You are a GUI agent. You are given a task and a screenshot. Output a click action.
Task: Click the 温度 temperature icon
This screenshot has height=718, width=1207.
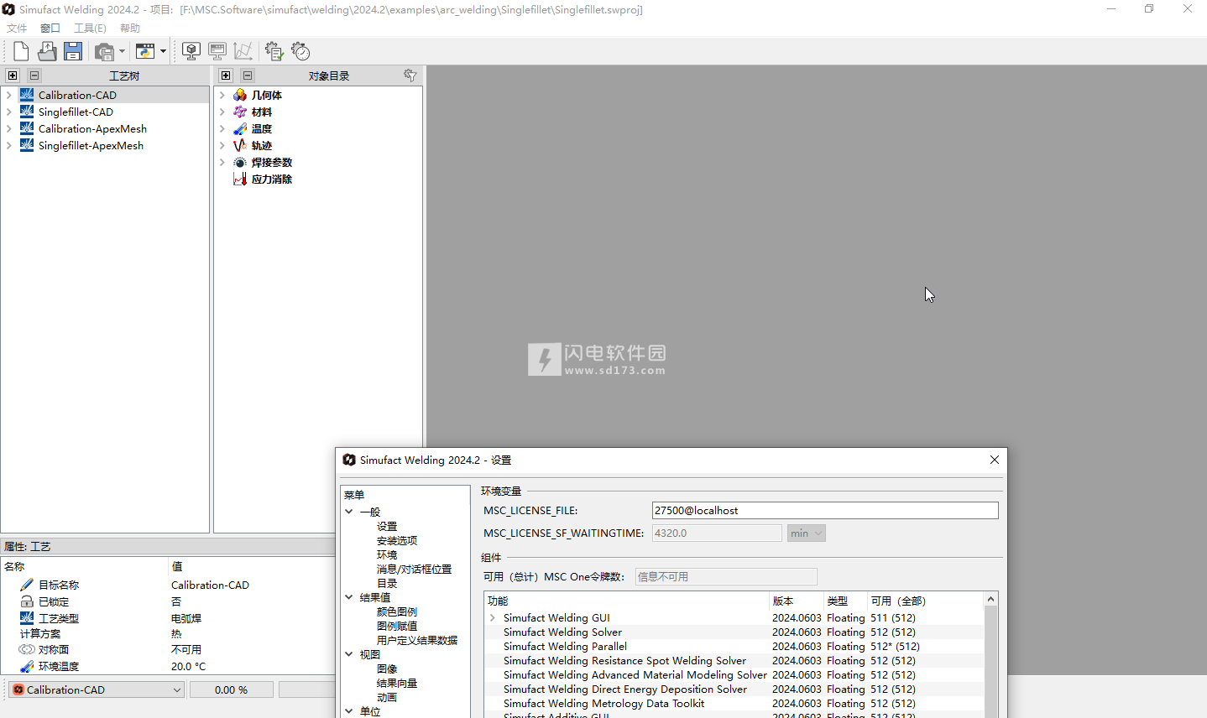(240, 128)
